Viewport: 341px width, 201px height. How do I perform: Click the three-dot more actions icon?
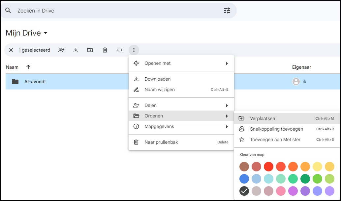[x=134, y=50]
